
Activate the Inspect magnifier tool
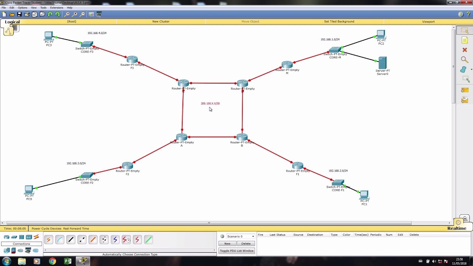click(x=465, y=59)
